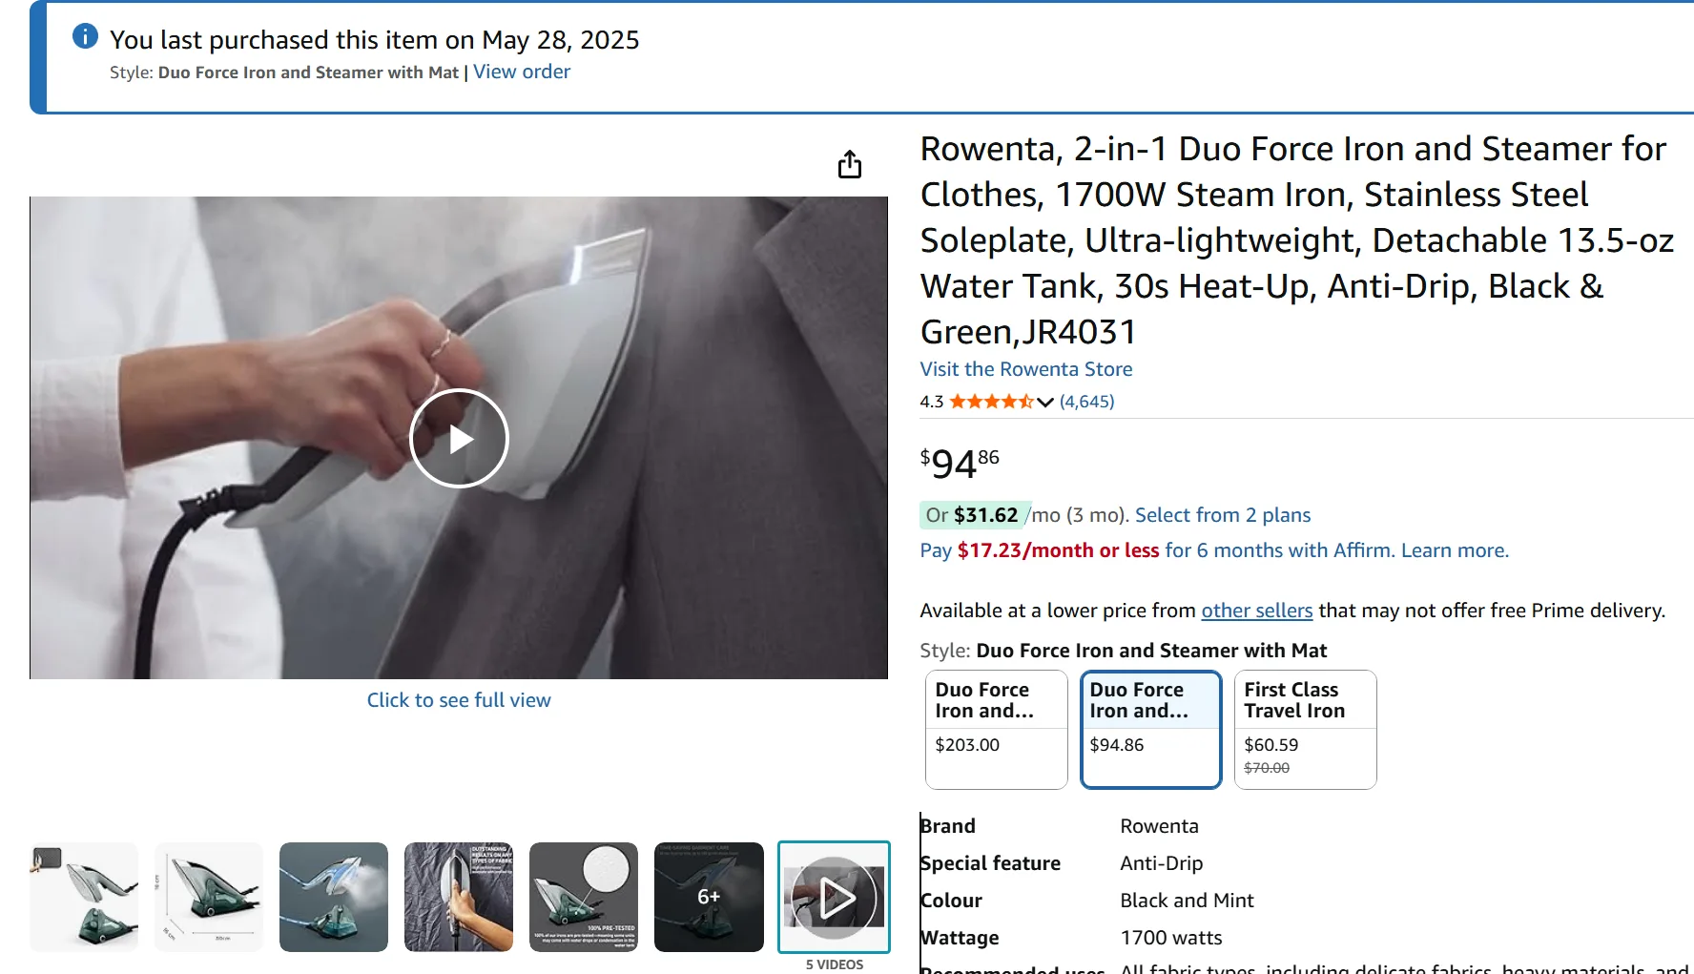Click the star rating stars near 4.3
This screenshot has width=1694, height=974.
click(992, 402)
